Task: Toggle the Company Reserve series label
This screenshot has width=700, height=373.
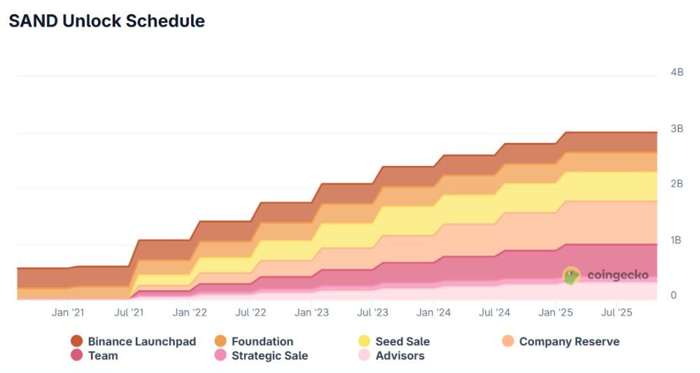Action: tap(569, 342)
